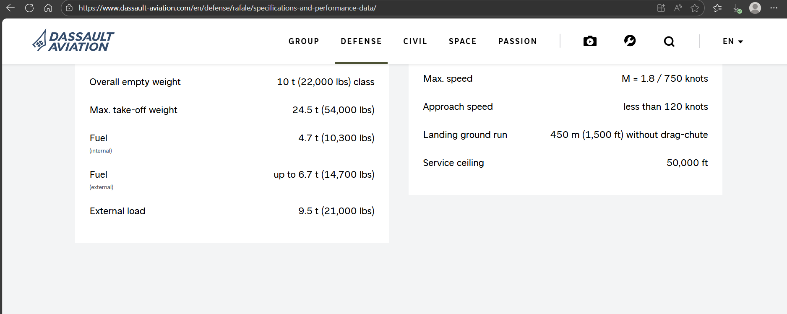Click the address bar URL
The height and width of the screenshot is (314, 787).
227,8
